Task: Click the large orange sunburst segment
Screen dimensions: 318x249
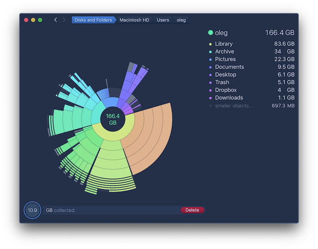Action: (151, 138)
